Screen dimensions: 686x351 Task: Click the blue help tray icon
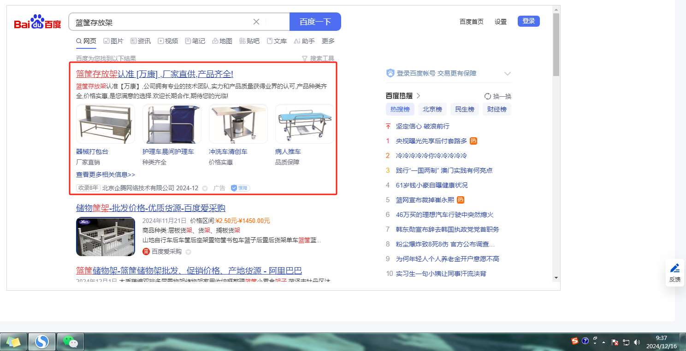point(585,341)
